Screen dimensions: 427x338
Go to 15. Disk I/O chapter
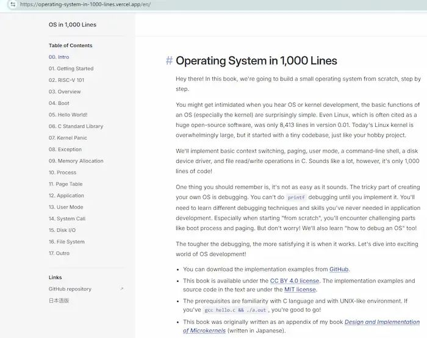coord(62,230)
